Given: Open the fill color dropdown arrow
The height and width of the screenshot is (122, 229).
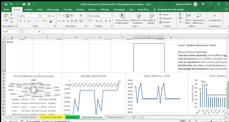Looking at the screenshot, I should (x=47, y=21).
